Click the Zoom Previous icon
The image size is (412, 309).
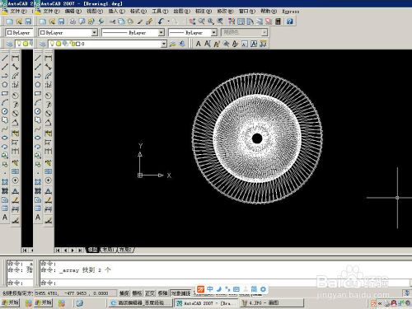point(220,21)
